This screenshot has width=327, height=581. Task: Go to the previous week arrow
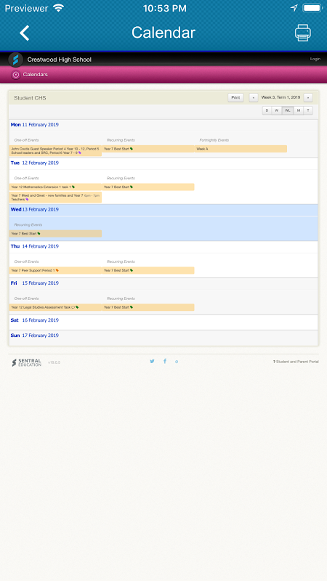pos(254,98)
